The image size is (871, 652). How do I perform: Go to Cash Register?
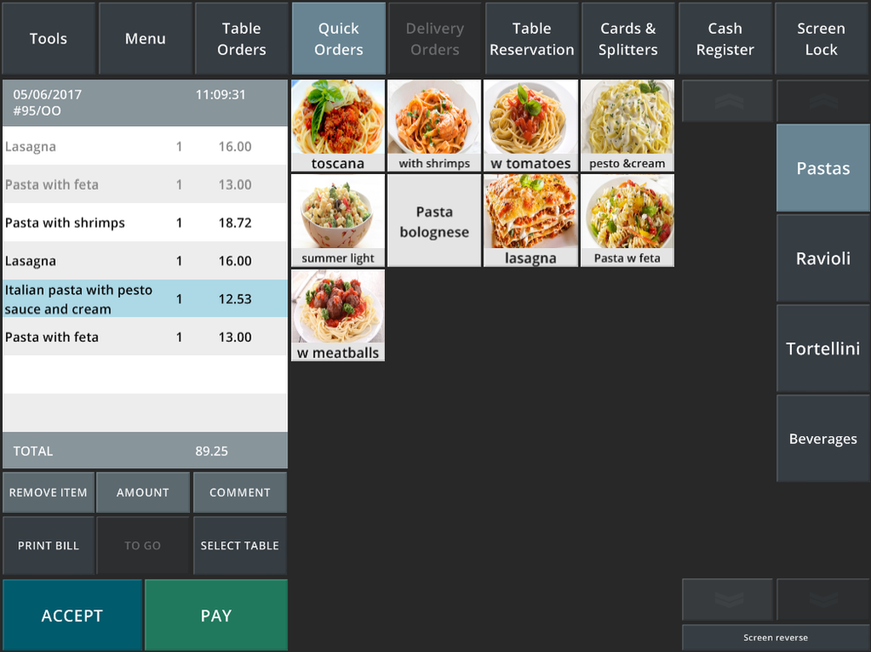(x=725, y=38)
